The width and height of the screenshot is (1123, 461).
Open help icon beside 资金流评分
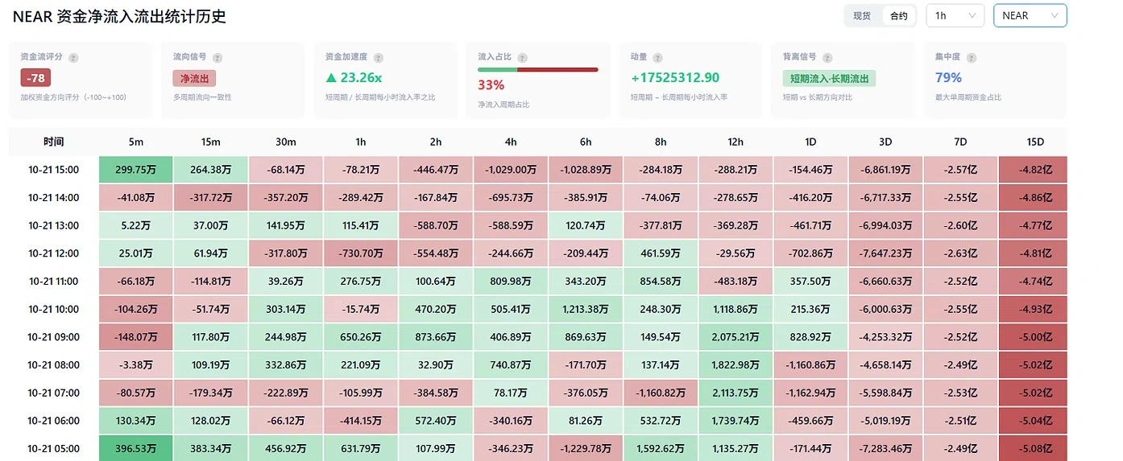(x=73, y=58)
